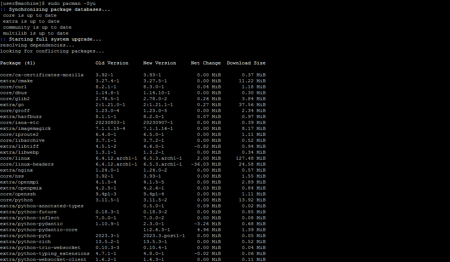The height and width of the screenshot is (262, 450).
Task: Click the 'Synchronizing package databases...' line
Action: tap(59, 9)
